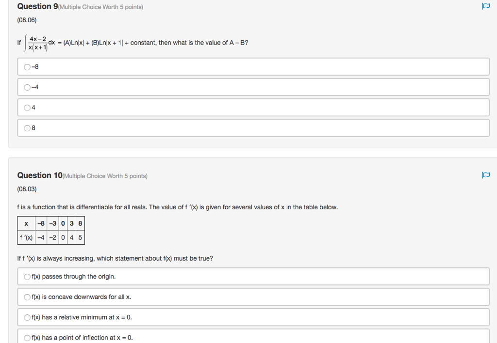Select 'f(x) has a relative minimum at x = 0'
This screenshot has width=497, height=343.
coord(27,317)
